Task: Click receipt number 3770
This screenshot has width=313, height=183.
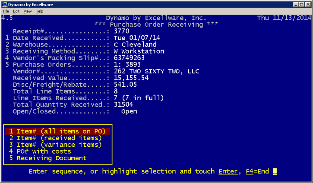Action: tap(122, 31)
